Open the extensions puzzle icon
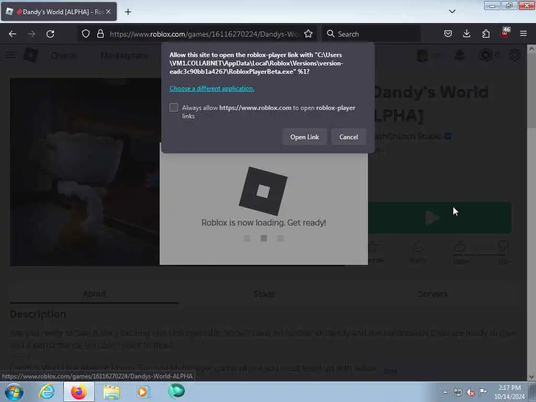 click(486, 34)
